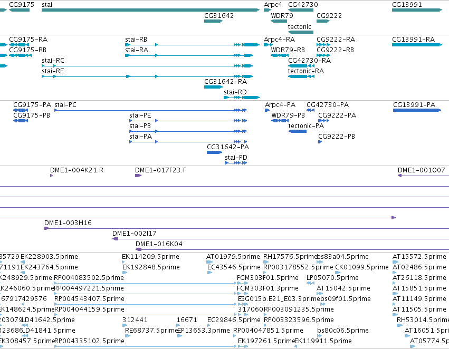Click the Arpc4-RA transcript label
Image resolution: width=449 pixels, height=349 pixels.
(x=279, y=40)
